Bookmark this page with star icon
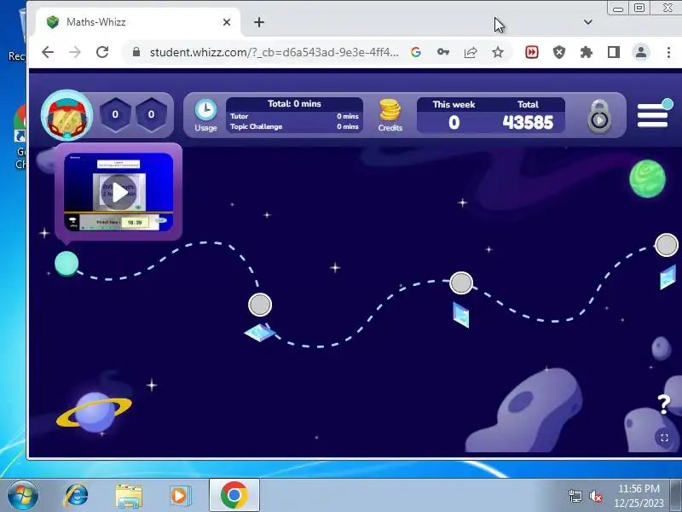The width and height of the screenshot is (682, 512). 498,52
